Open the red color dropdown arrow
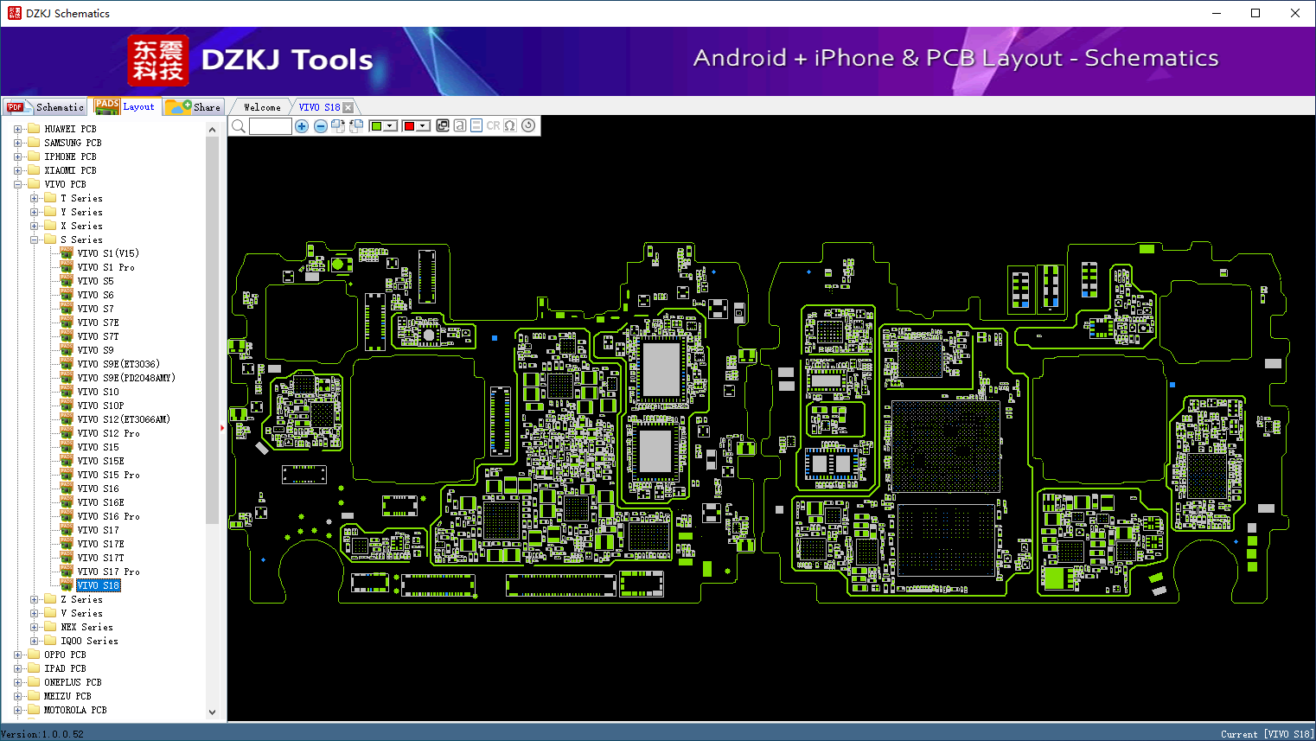This screenshot has width=1316, height=741. (x=423, y=126)
